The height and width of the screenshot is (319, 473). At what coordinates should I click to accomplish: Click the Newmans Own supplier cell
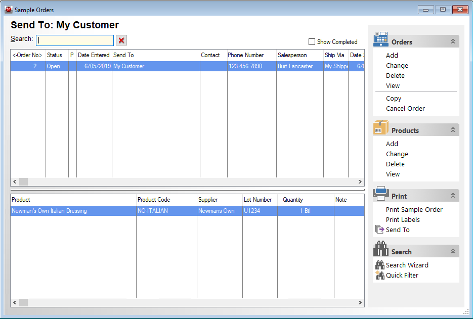pyautogui.click(x=220, y=211)
